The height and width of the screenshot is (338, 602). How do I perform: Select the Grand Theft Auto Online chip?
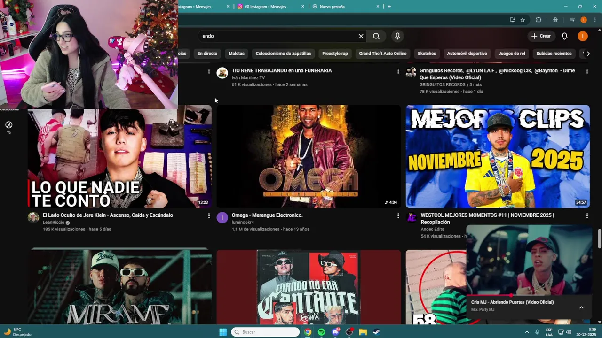[x=383, y=54]
